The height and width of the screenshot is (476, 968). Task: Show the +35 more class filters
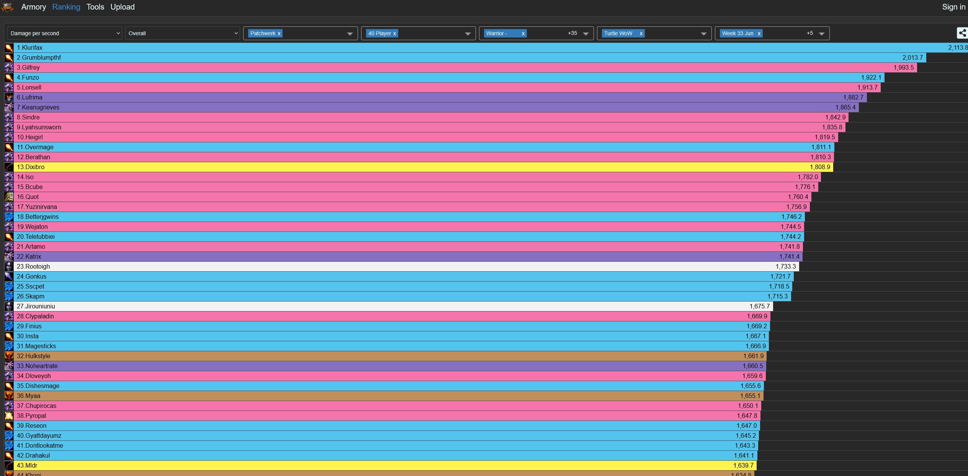tap(572, 33)
